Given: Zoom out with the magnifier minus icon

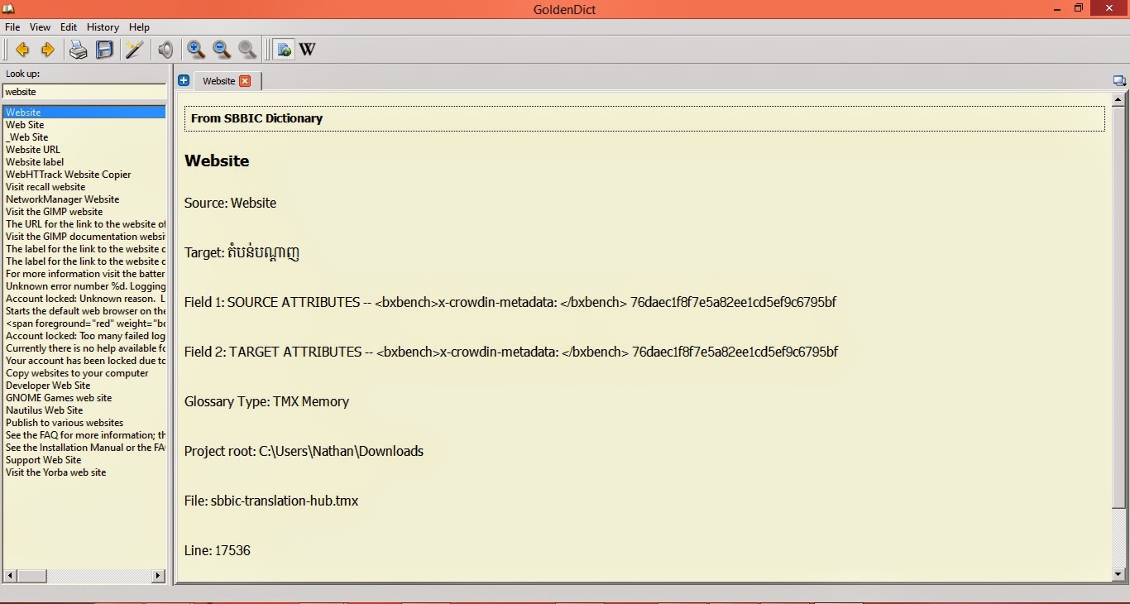Looking at the screenshot, I should coord(222,50).
